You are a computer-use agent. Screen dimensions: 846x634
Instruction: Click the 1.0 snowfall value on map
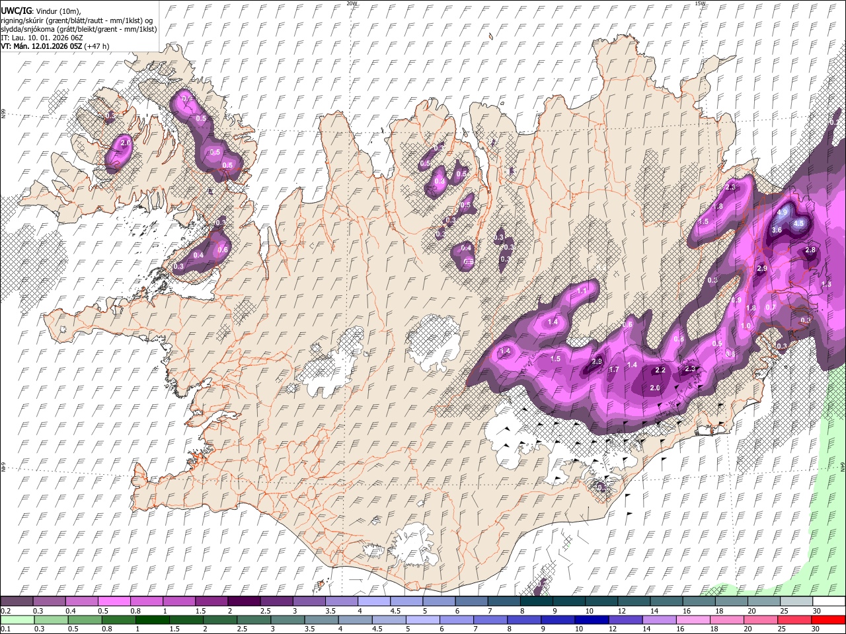point(746,326)
